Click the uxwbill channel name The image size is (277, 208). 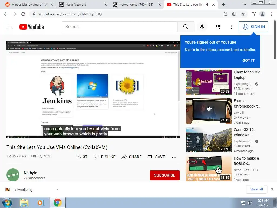pyautogui.click(x=239, y=112)
